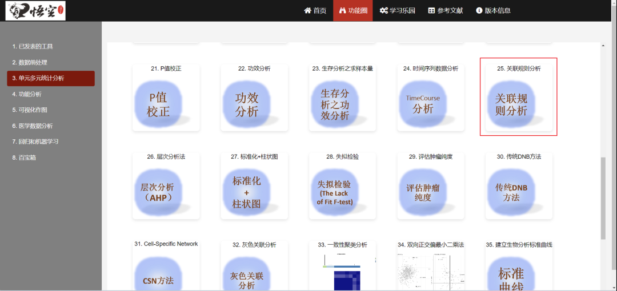The width and height of the screenshot is (617, 291).
Task: Select sidebar item 7. 回归和机器学习
Action: click(x=51, y=142)
